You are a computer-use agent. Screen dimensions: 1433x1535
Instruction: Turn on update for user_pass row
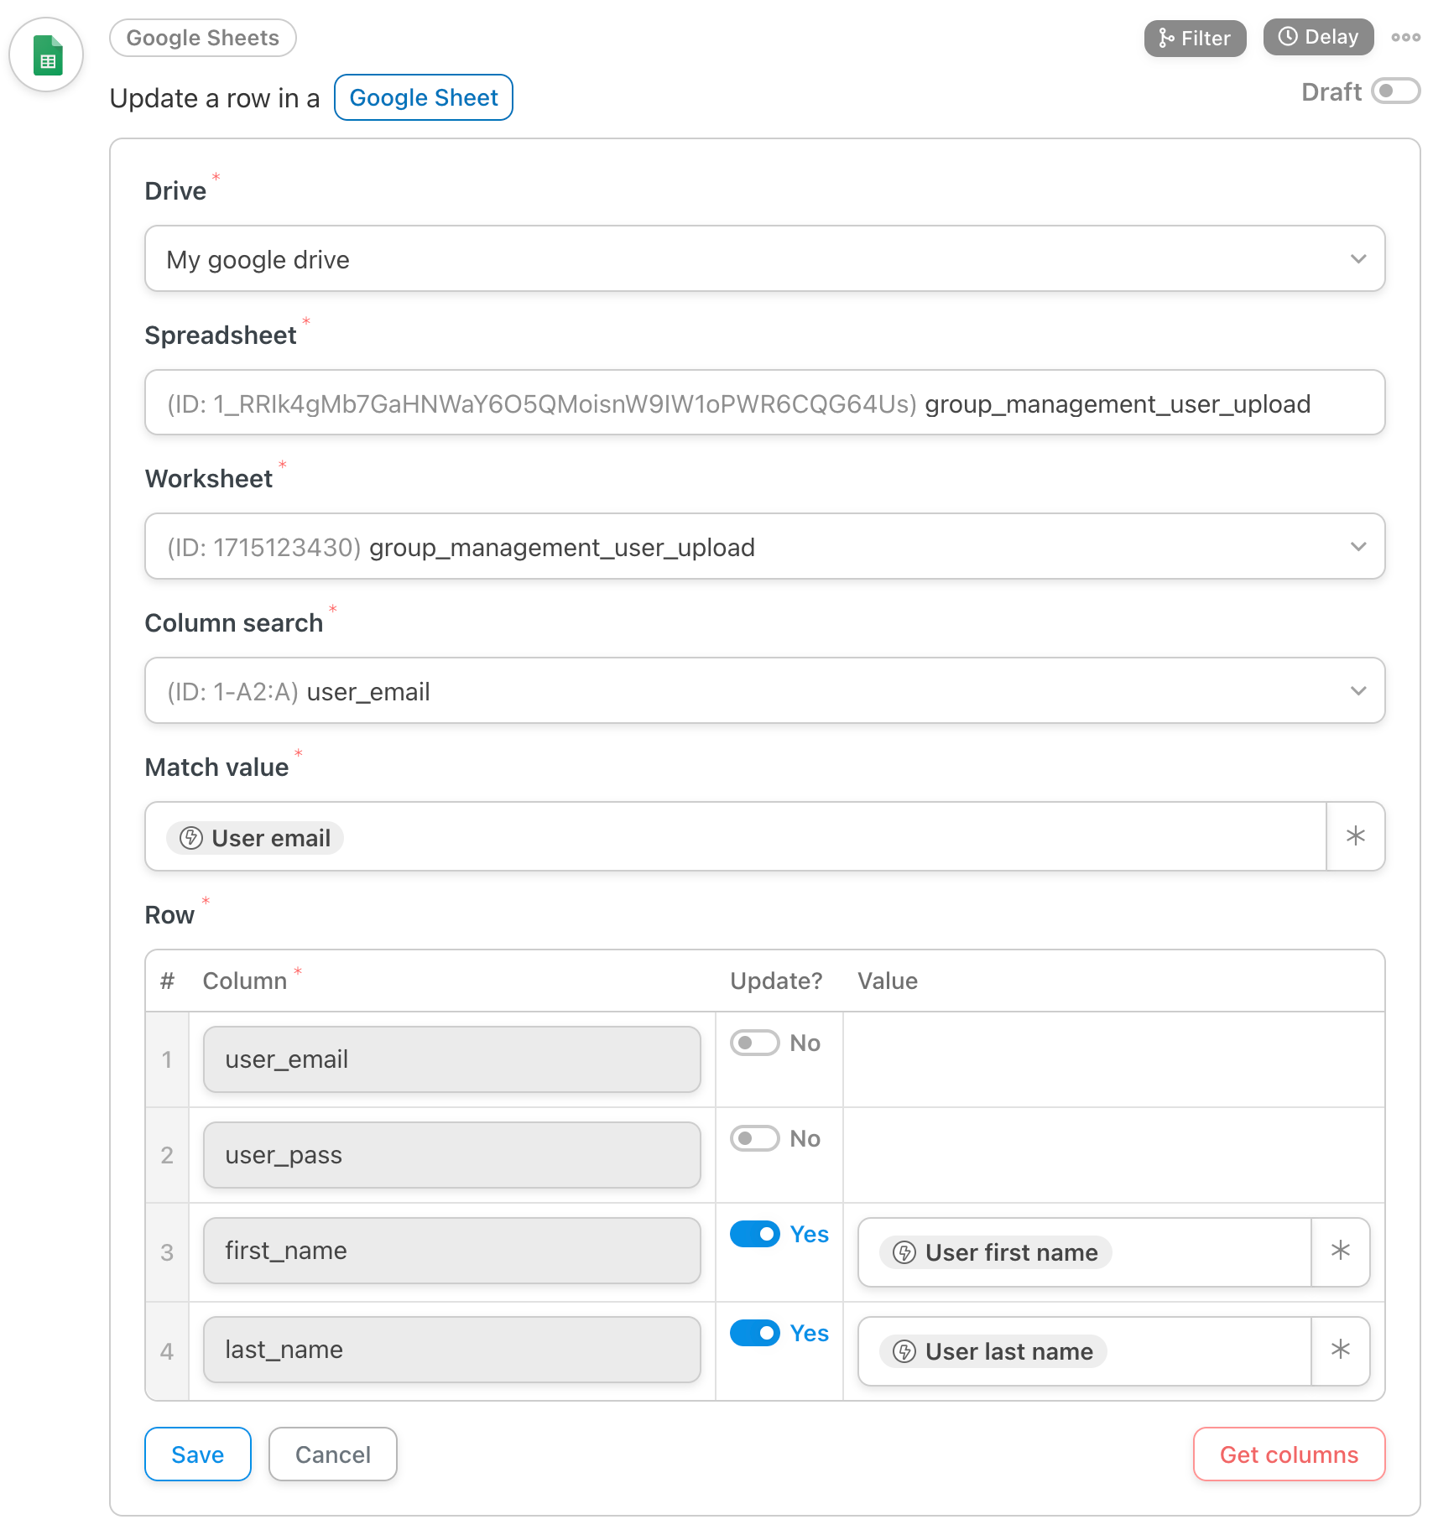pyautogui.click(x=754, y=1138)
